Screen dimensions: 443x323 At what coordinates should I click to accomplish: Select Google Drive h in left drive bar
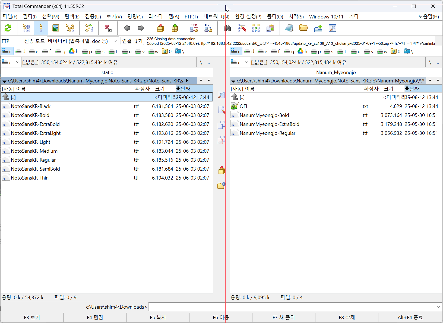tap(74, 51)
